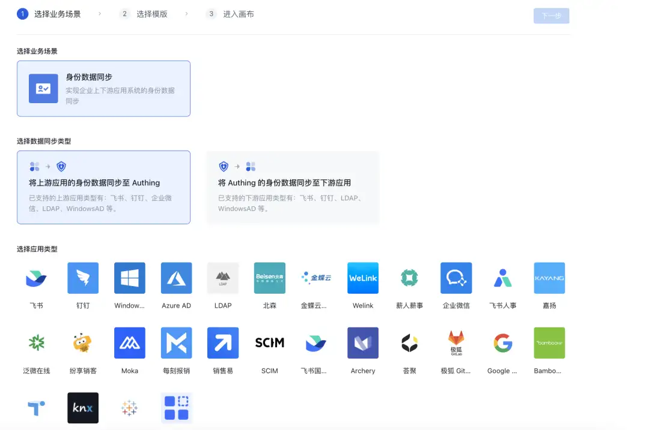
Task: Select the Google app icon
Action: pyautogui.click(x=503, y=343)
